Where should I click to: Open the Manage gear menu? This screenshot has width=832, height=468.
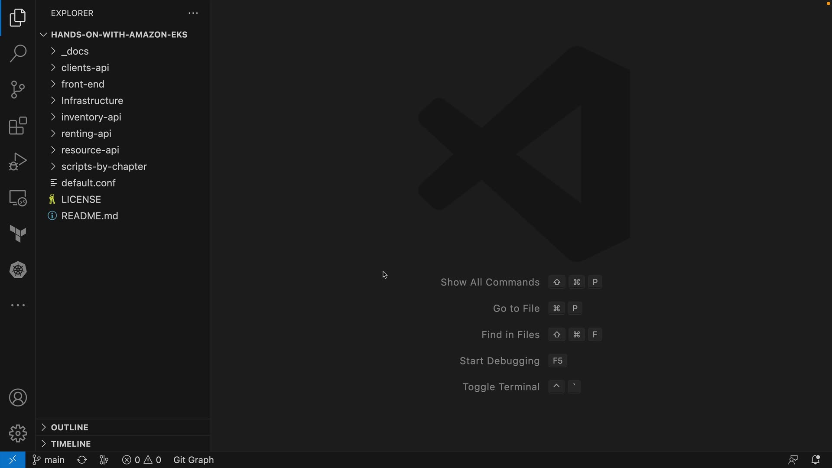[x=18, y=433]
